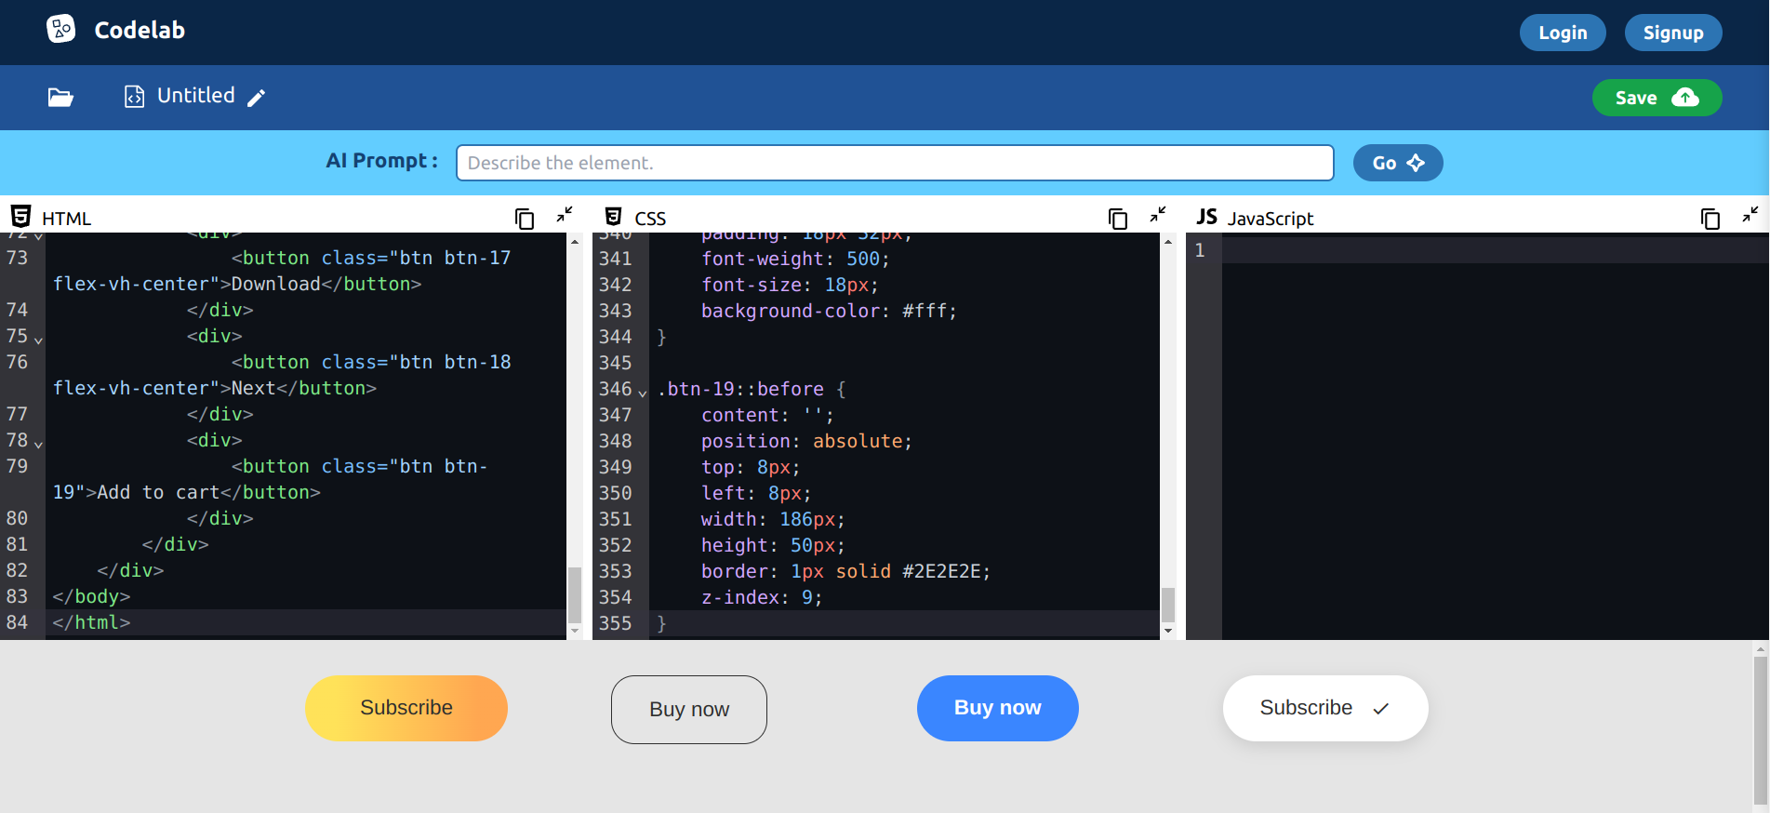
Task: Click line 73 button btn-17 HTML code
Action: click(x=282, y=271)
